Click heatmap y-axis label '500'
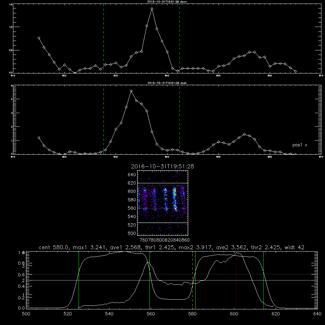The width and height of the screenshot is (325, 325). [x=132, y=233]
